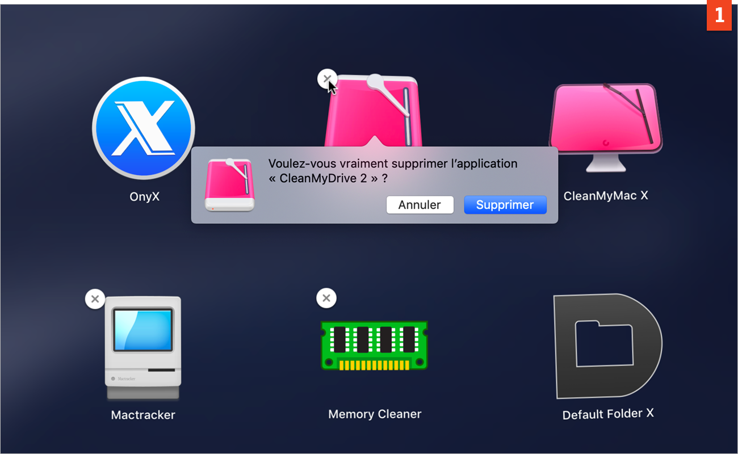Click the delete badge on Mactracker
Image resolution: width=738 pixels, height=454 pixels.
click(x=95, y=299)
